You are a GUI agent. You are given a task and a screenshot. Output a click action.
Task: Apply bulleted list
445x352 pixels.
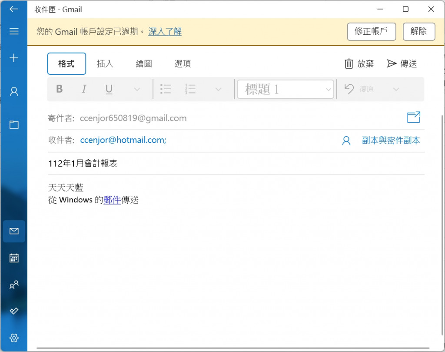[166, 89]
